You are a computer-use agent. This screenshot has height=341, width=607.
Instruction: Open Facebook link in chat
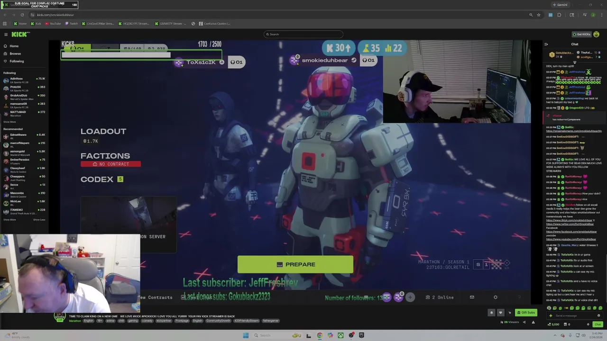pos(571,232)
